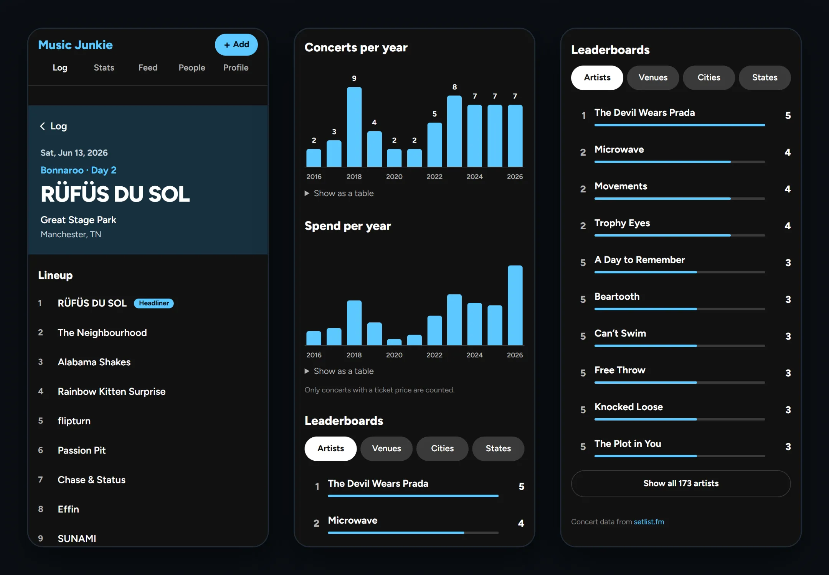
Task: Click the Music Junkie logo title
Action: point(76,45)
